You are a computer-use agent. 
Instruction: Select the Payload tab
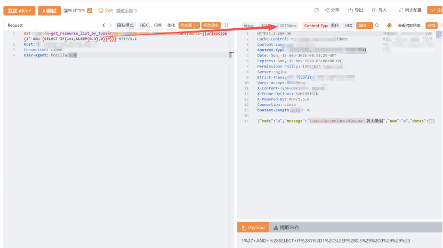point(253,227)
